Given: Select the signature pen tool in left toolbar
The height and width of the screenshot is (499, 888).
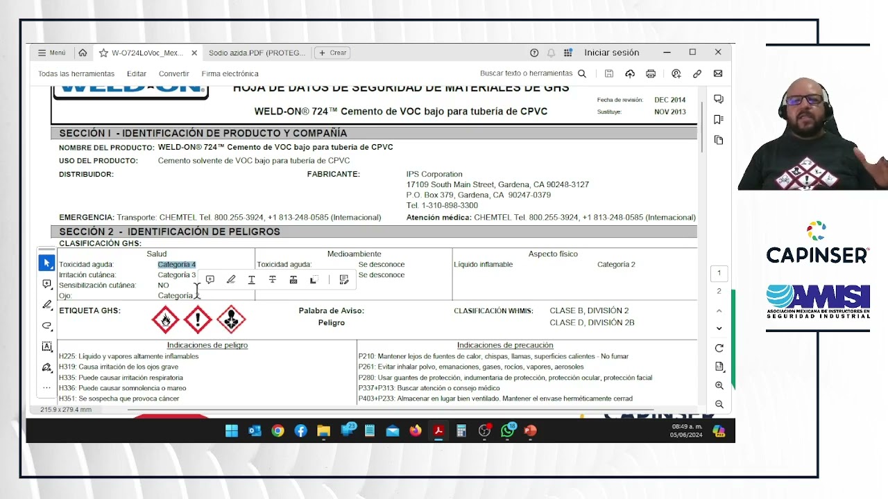Looking at the screenshot, I should tap(46, 367).
